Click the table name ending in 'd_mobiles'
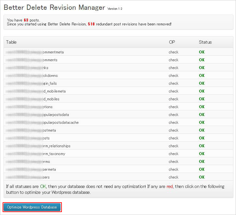This screenshot has width=236, height=215. (33, 99)
